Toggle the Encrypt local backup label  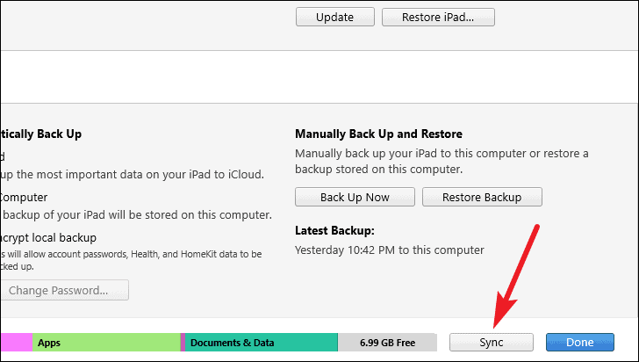pos(48,237)
